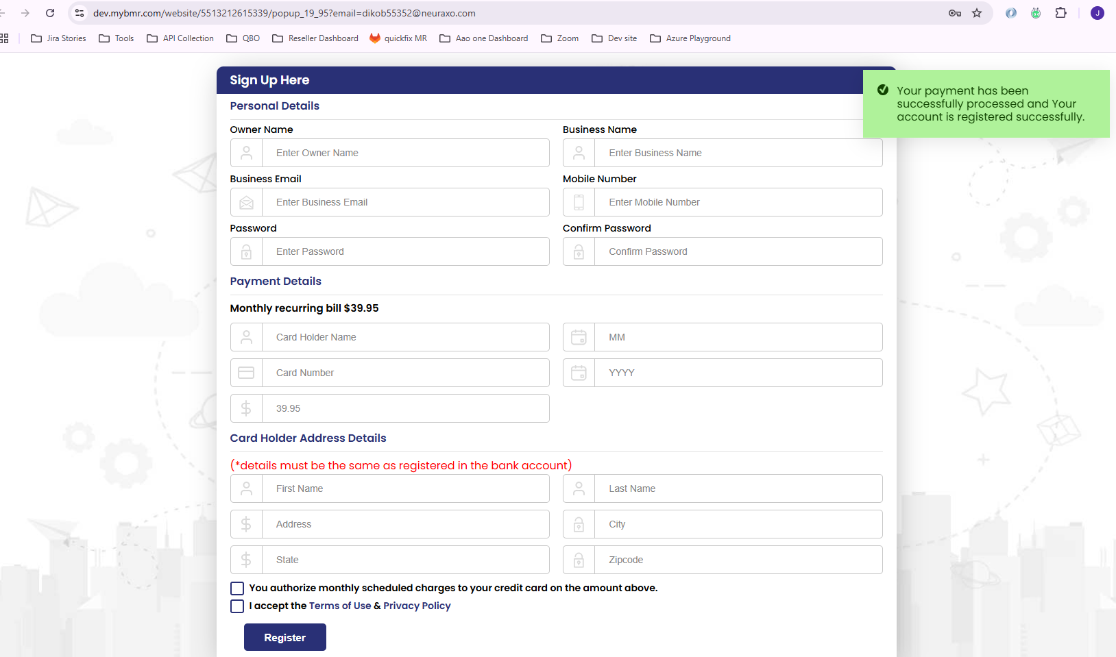Open the Dev site bookmark folder
This screenshot has height=657, width=1116.
point(614,38)
